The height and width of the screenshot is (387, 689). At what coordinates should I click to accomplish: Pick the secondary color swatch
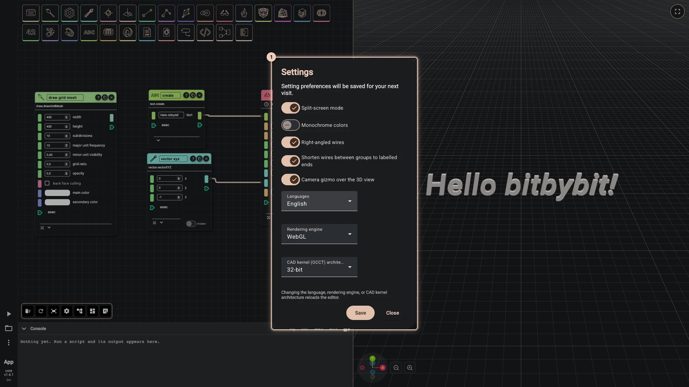click(x=57, y=202)
